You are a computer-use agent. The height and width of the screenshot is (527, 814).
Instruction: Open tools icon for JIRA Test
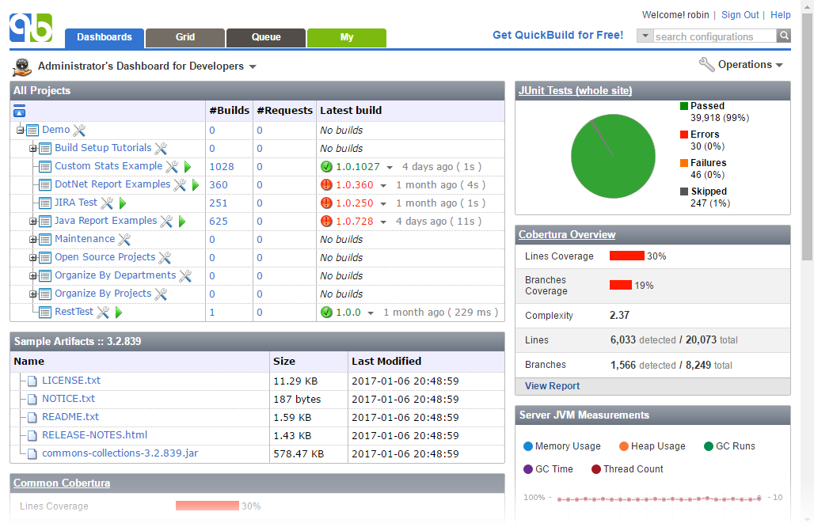coord(107,203)
